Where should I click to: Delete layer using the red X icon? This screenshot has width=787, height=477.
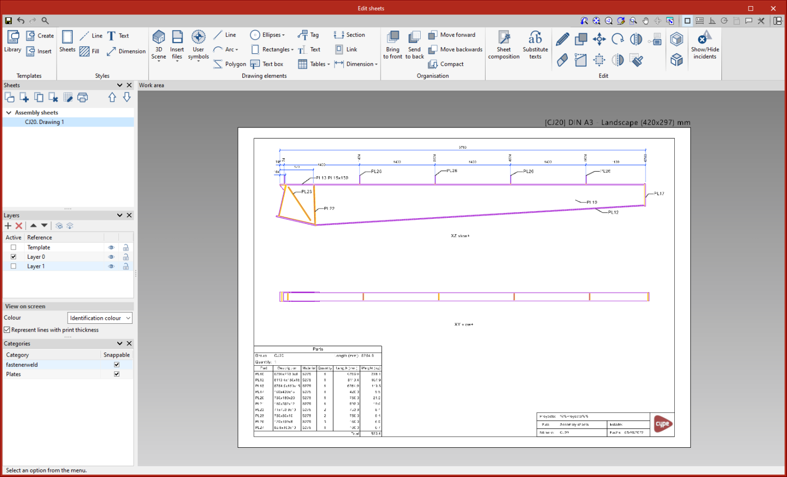19,226
